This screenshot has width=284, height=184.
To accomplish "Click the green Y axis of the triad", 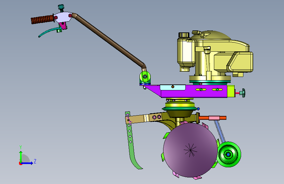I will click(x=21, y=157).
